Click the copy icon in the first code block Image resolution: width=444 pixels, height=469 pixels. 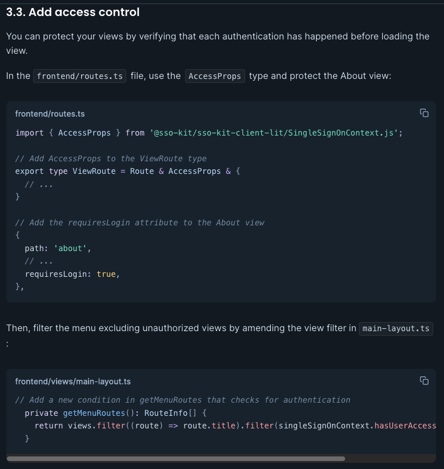[424, 113]
